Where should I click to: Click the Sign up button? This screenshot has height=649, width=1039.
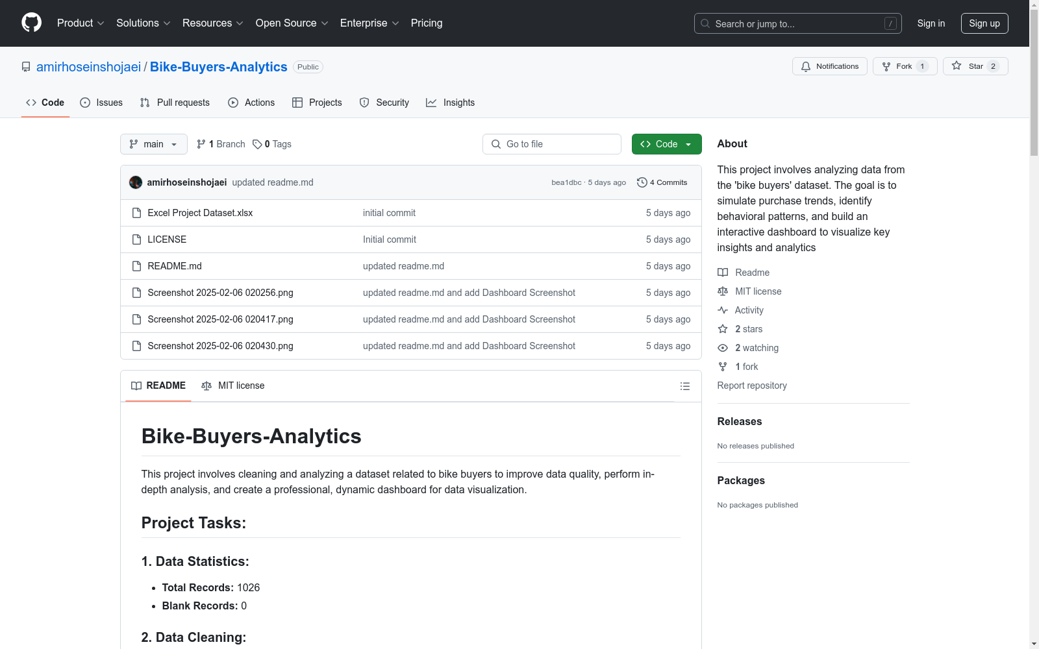984,23
